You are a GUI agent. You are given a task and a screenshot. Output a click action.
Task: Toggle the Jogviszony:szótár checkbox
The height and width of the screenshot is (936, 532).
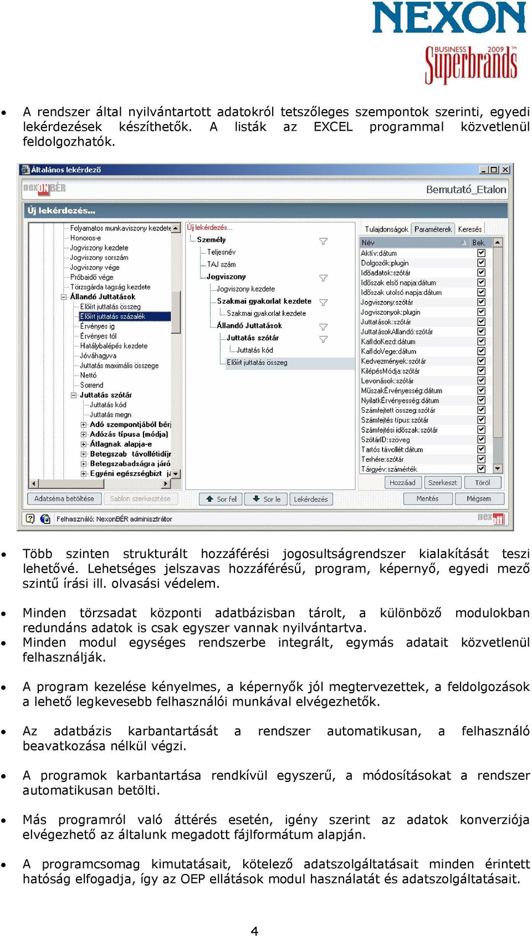(x=481, y=302)
